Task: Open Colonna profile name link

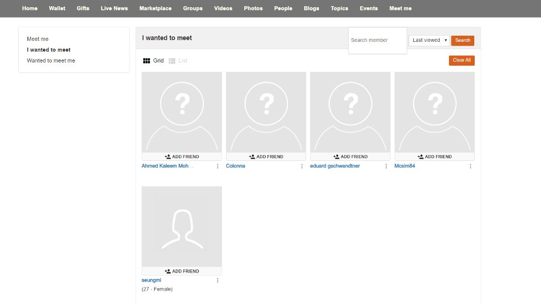Action: coord(235,166)
